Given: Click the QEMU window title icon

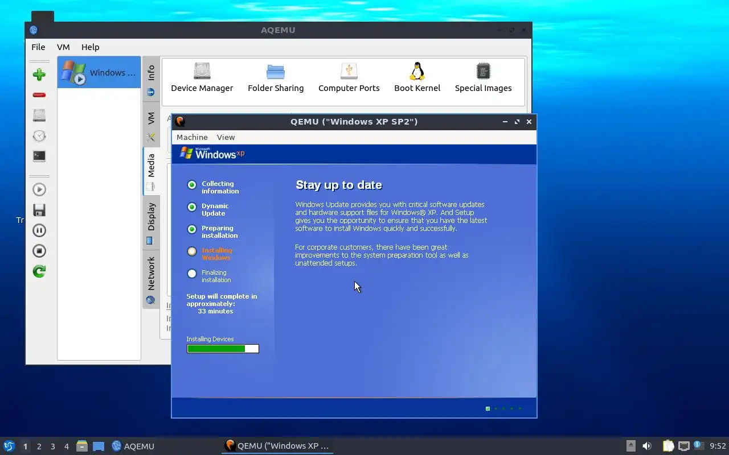Looking at the screenshot, I should tap(180, 121).
